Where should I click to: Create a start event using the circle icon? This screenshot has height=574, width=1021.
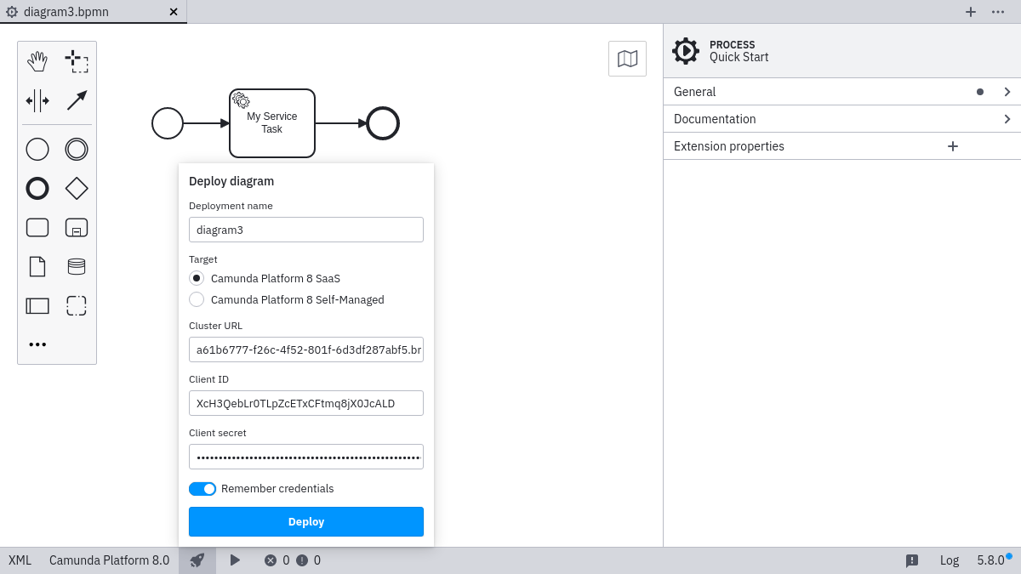[x=37, y=149]
